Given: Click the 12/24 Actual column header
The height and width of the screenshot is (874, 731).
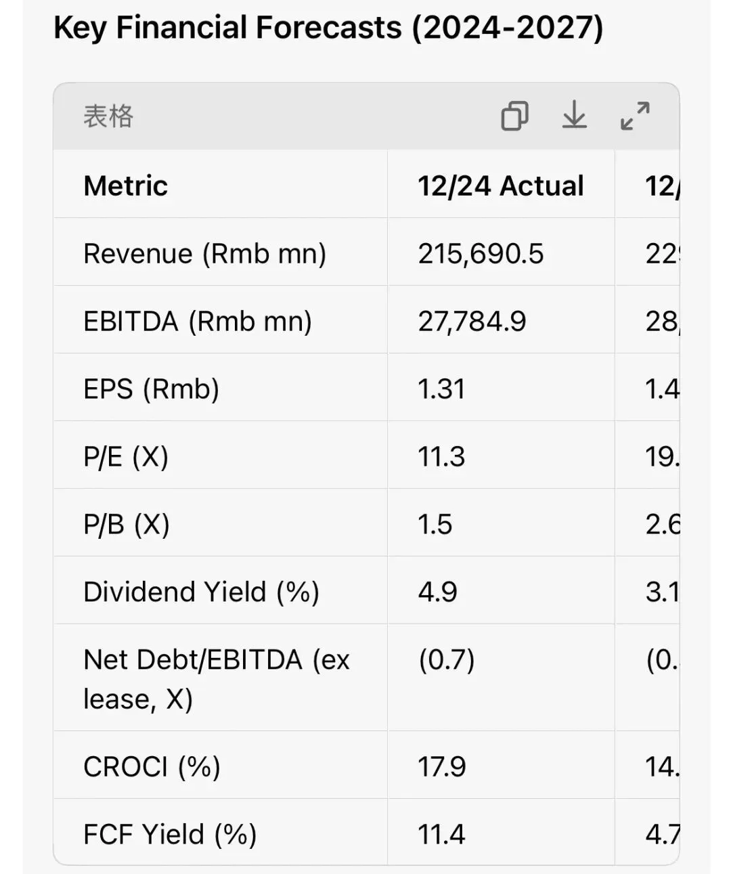Looking at the screenshot, I should 500,185.
